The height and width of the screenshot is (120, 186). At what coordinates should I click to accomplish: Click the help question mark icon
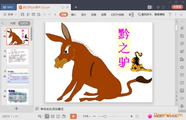[x=170, y=15]
